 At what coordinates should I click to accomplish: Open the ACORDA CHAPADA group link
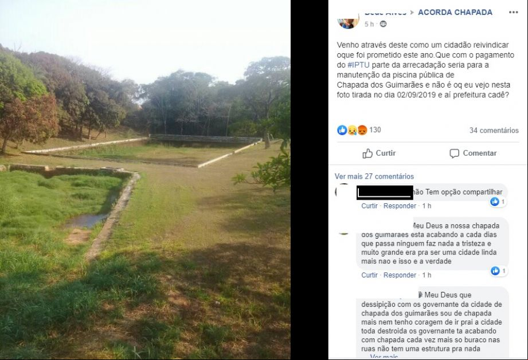455,13
